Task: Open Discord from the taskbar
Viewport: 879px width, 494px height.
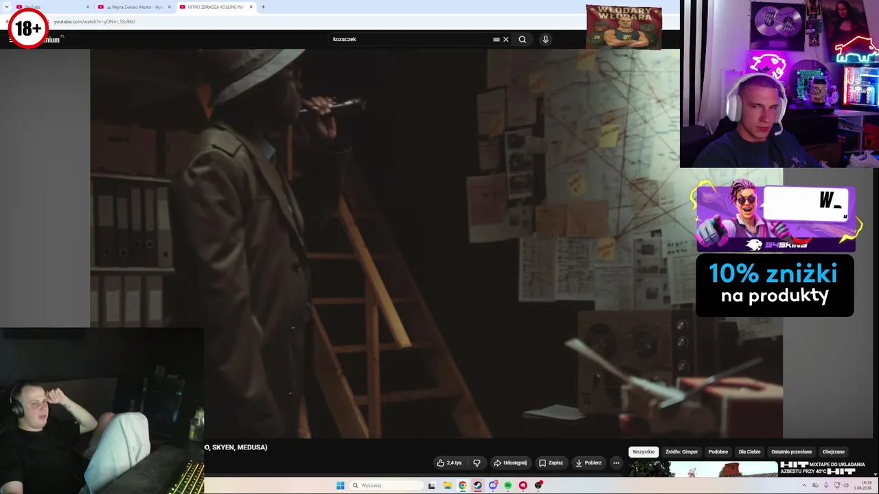Action: point(492,486)
